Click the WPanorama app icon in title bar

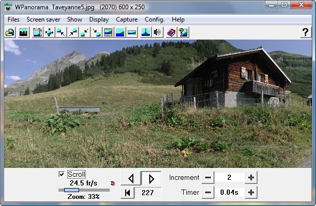click(8, 8)
